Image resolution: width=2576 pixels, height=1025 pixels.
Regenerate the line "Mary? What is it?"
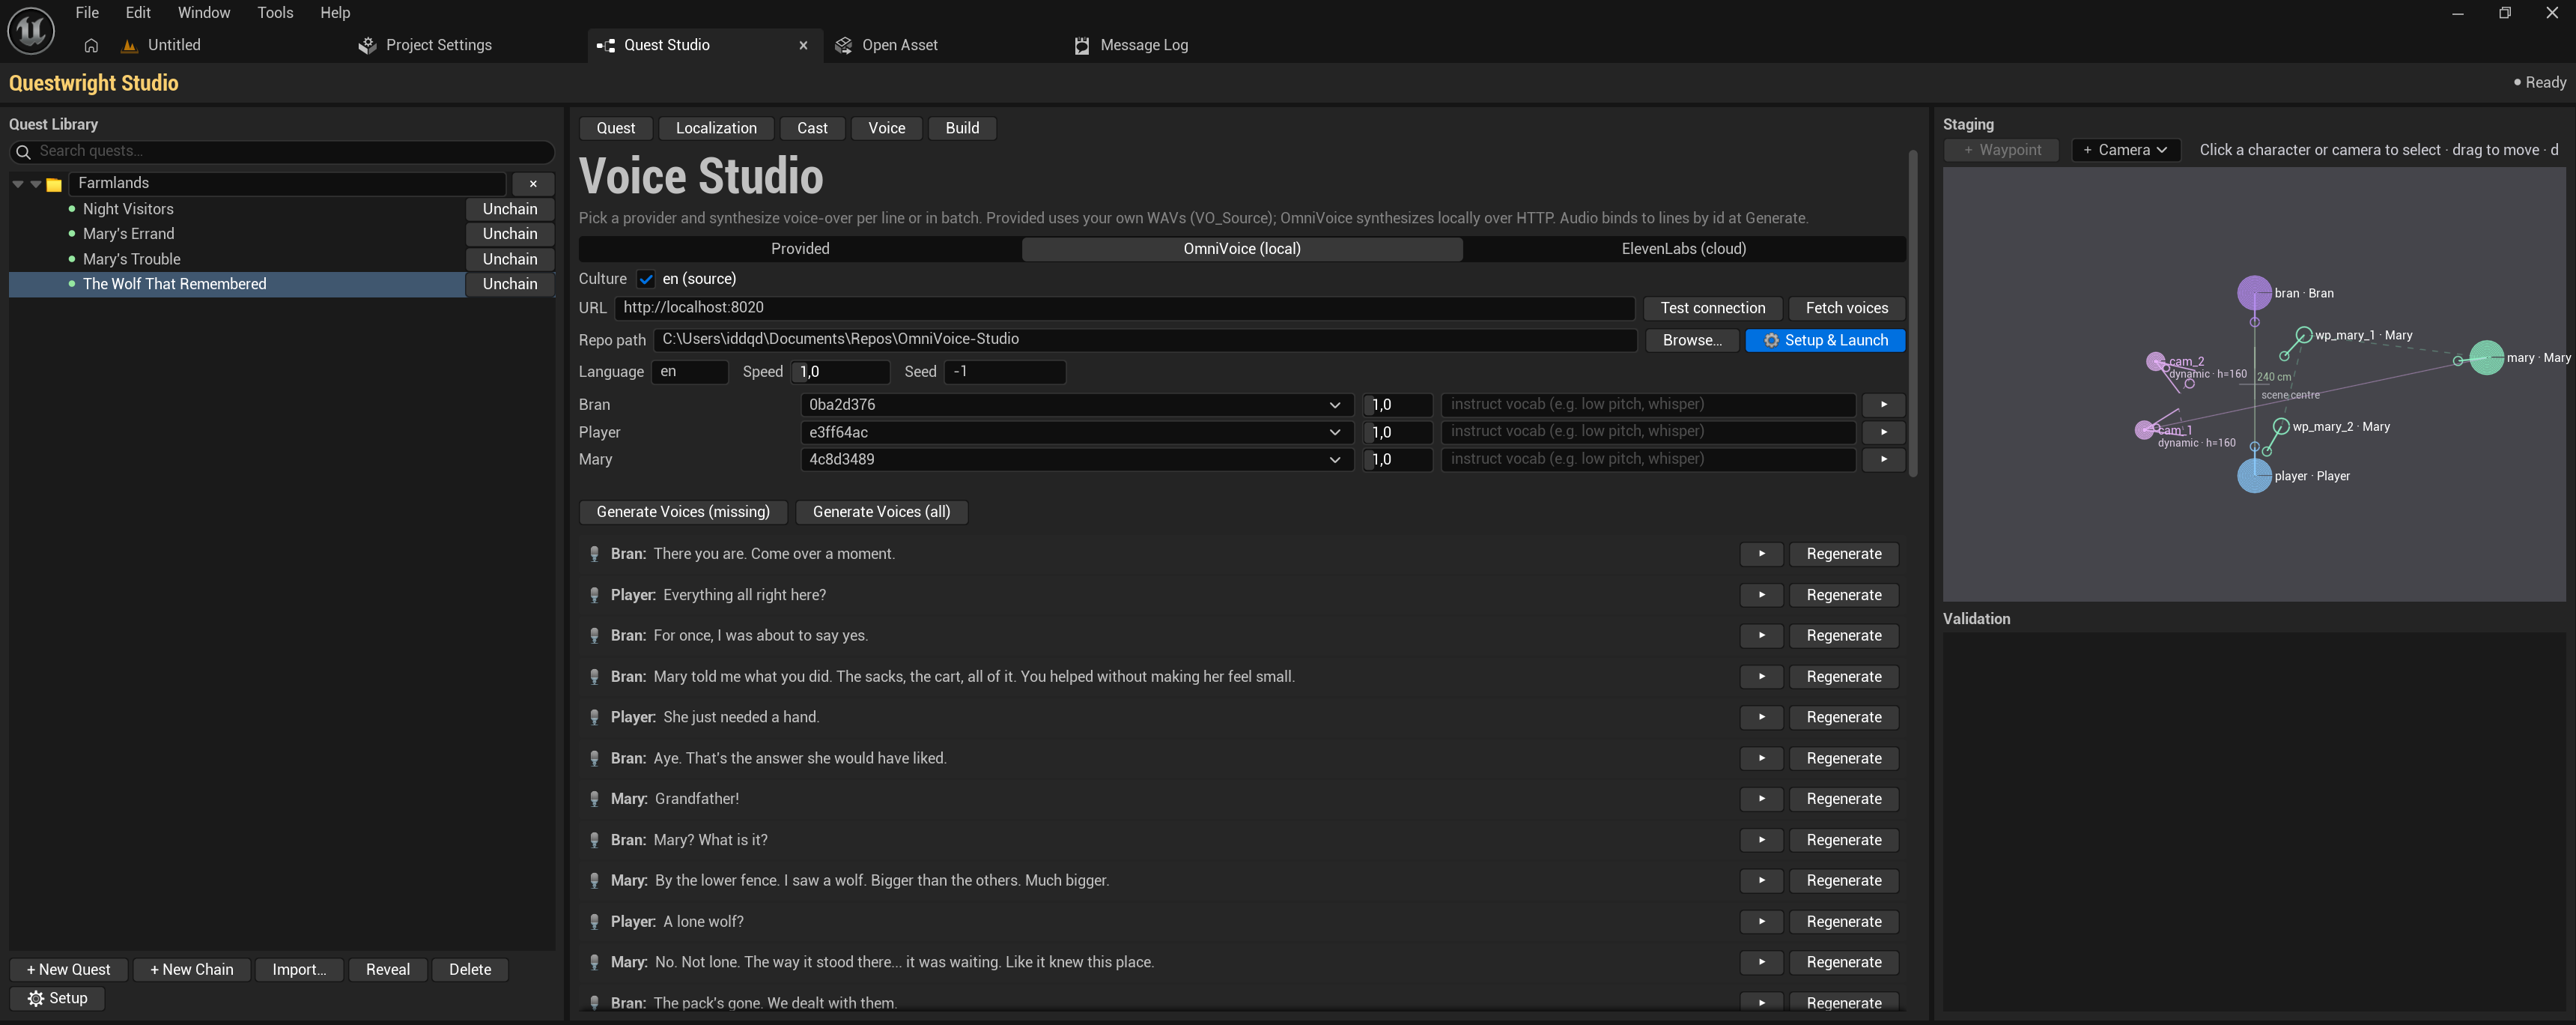point(1843,840)
